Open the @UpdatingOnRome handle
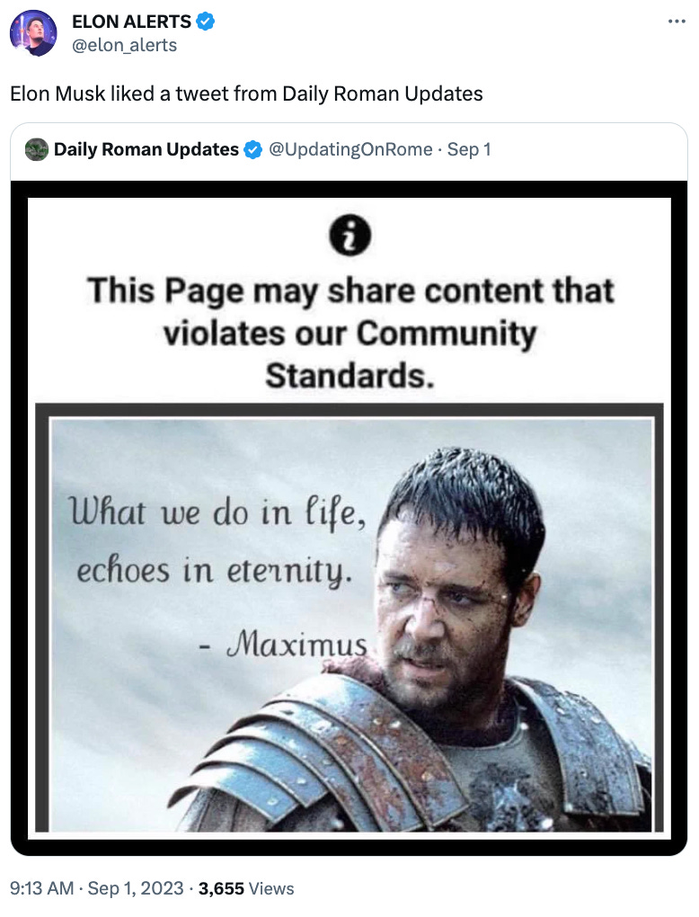This screenshot has height=917, width=699. point(350,150)
